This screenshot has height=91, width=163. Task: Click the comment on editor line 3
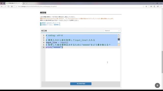click(x=70, y=40)
